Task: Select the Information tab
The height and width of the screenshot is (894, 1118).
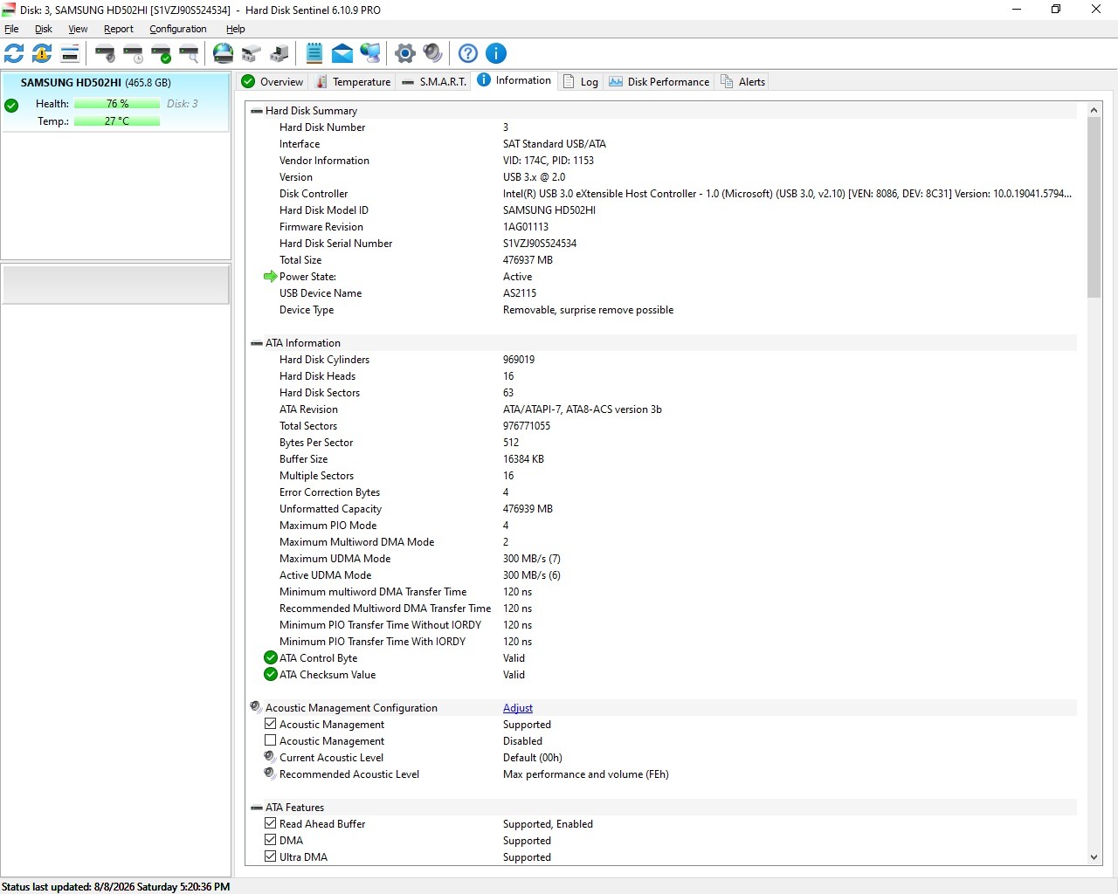Action: [x=515, y=80]
